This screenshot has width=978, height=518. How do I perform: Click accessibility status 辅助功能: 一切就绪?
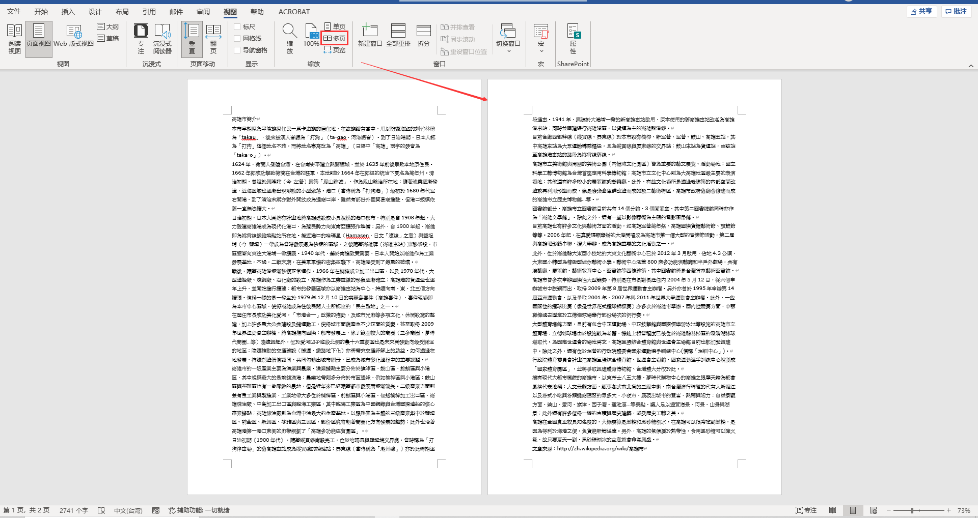click(199, 510)
